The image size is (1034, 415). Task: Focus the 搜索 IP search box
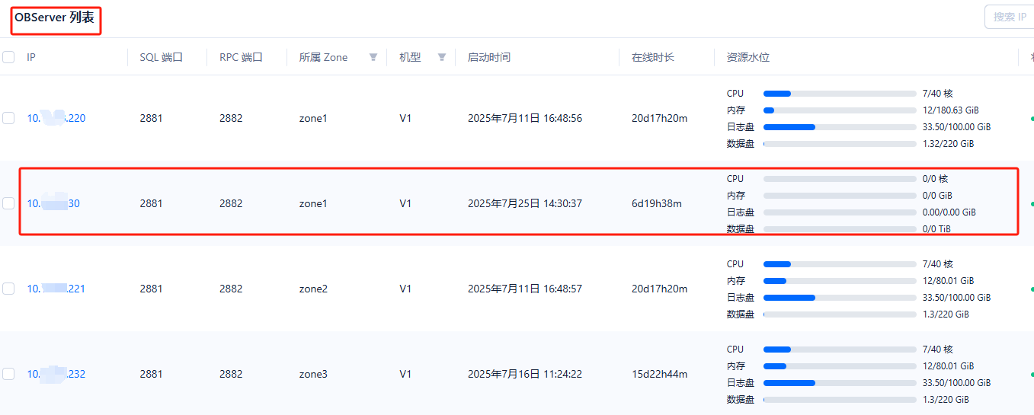pyautogui.click(x=1009, y=17)
